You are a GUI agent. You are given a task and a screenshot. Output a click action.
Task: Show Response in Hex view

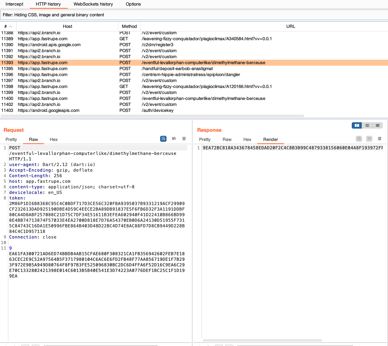coord(247,139)
